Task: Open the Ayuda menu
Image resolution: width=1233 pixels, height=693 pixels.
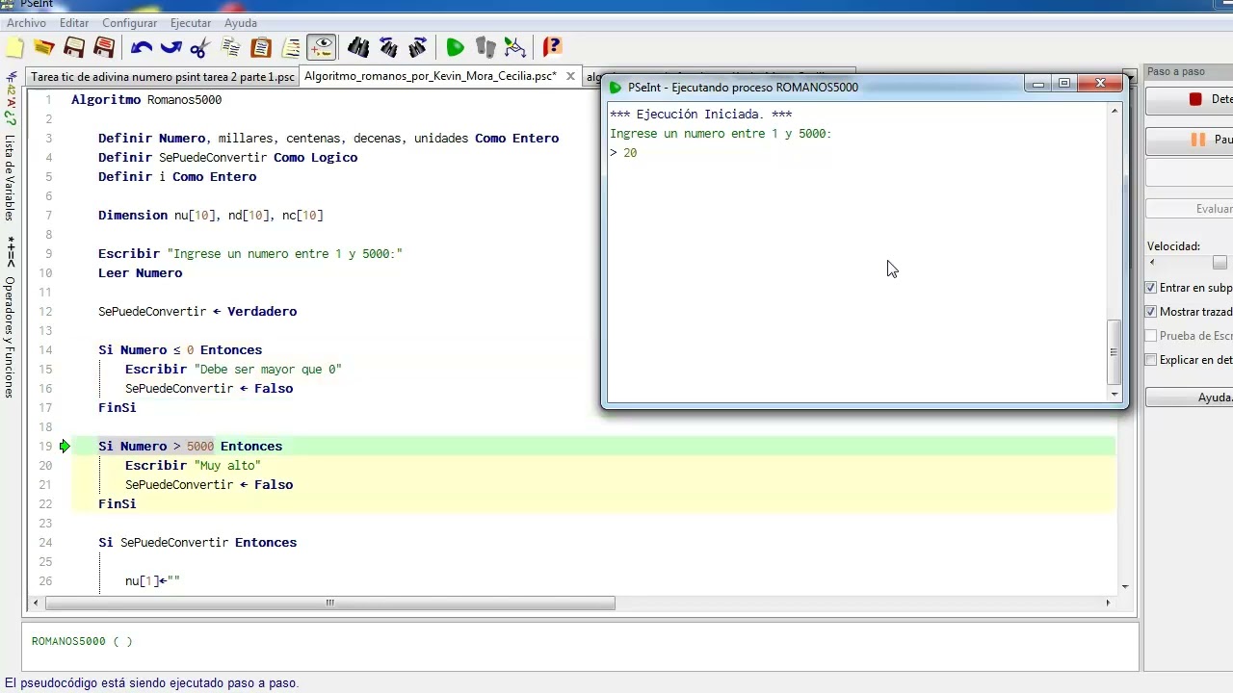Action: pyautogui.click(x=241, y=23)
